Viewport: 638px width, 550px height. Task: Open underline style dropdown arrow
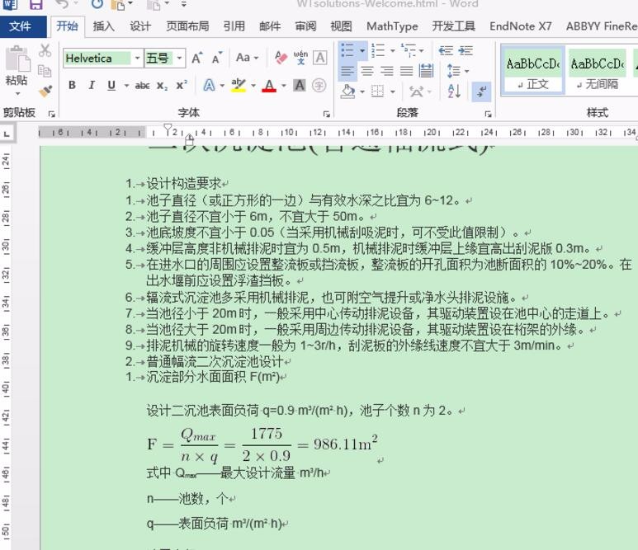pyautogui.click(x=126, y=86)
